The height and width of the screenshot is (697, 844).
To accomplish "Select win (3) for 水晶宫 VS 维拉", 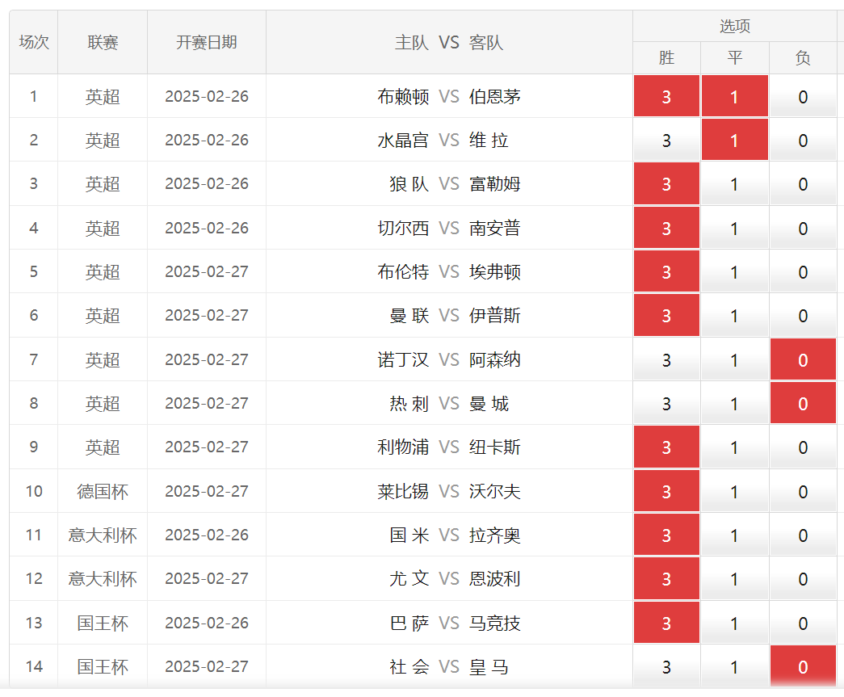I will 666,140.
